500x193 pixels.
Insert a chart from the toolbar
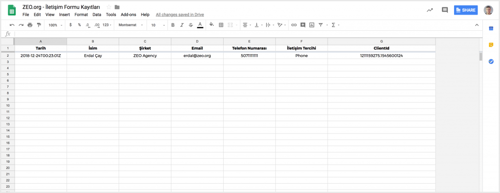click(x=312, y=25)
